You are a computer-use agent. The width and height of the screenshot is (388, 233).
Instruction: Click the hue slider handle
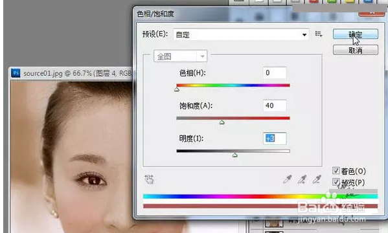(x=177, y=89)
